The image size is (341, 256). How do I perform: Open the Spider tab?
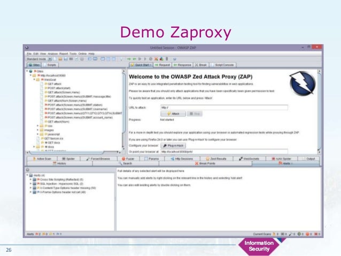coord(69,159)
